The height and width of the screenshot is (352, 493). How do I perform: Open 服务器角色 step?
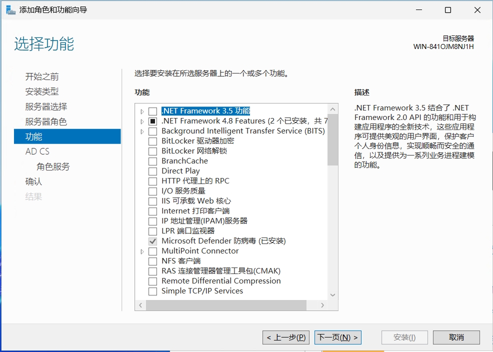point(46,121)
